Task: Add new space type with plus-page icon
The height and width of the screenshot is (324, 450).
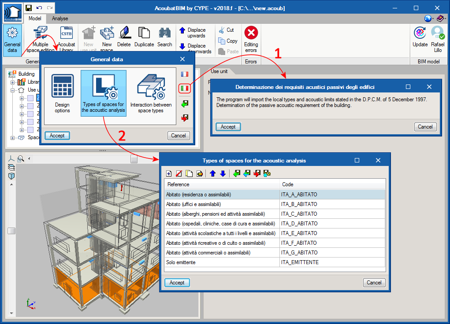Action: tap(169, 173)
